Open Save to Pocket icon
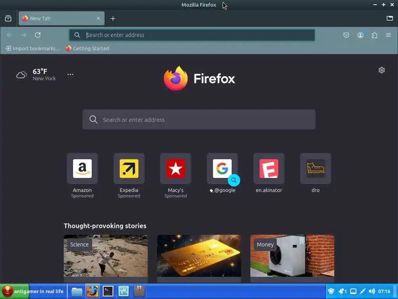This screenshot has width=398, height=299. 346,35
